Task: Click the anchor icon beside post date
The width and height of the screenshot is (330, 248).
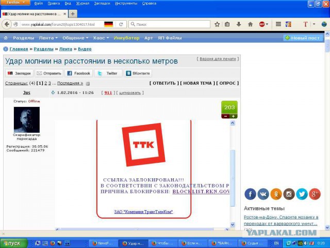Action: pos(53,92)
